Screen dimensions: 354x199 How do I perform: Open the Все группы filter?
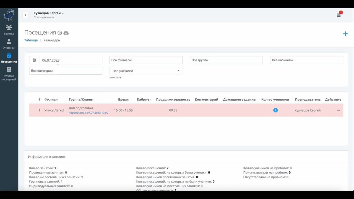226,60
